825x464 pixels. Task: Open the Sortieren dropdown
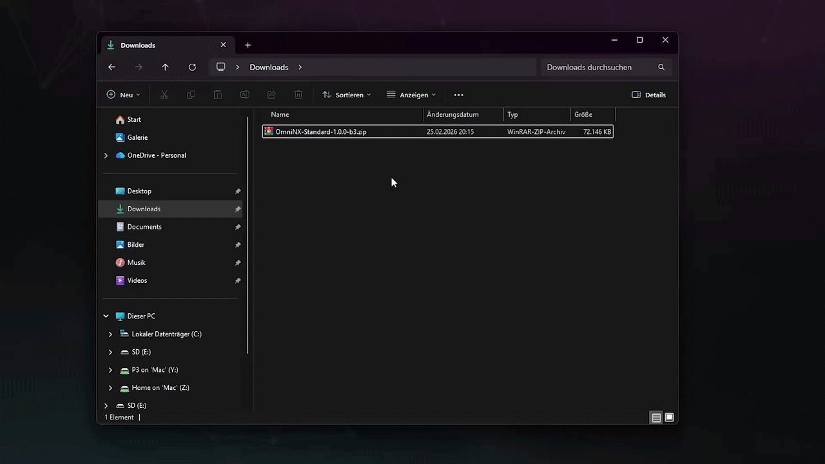347,95
